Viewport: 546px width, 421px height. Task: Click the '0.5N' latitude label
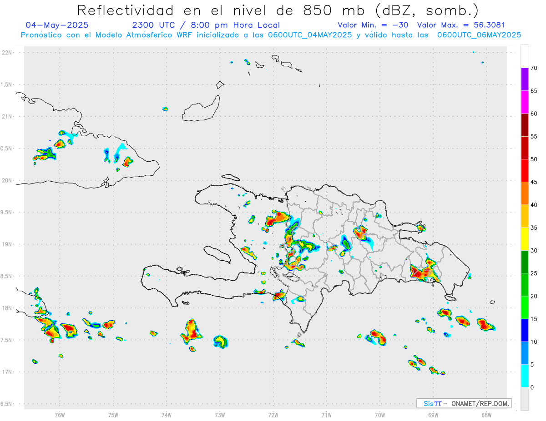coord(6,149)
